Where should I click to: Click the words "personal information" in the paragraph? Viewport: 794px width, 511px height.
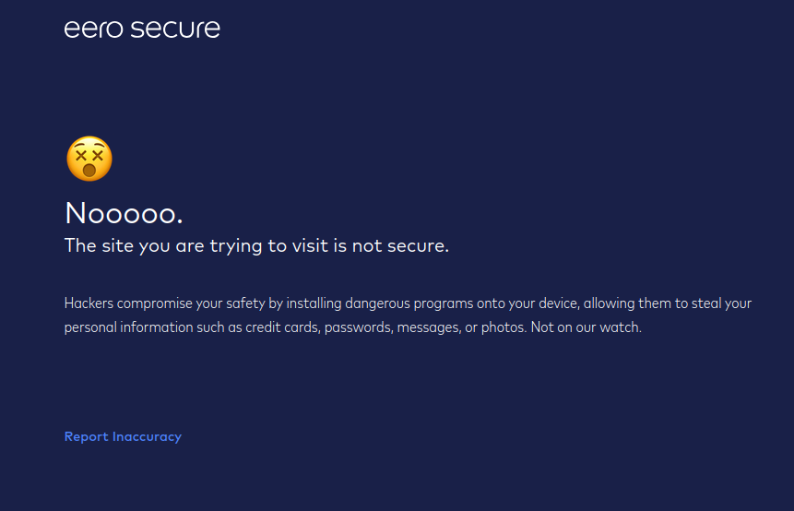click(128, 327)
